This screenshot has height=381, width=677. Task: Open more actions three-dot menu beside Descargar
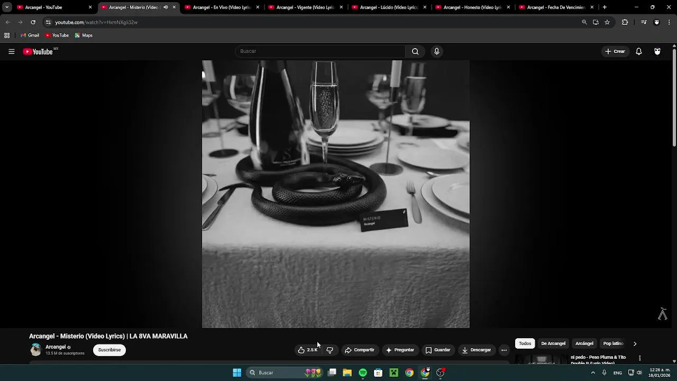click(x=504, y=350)
